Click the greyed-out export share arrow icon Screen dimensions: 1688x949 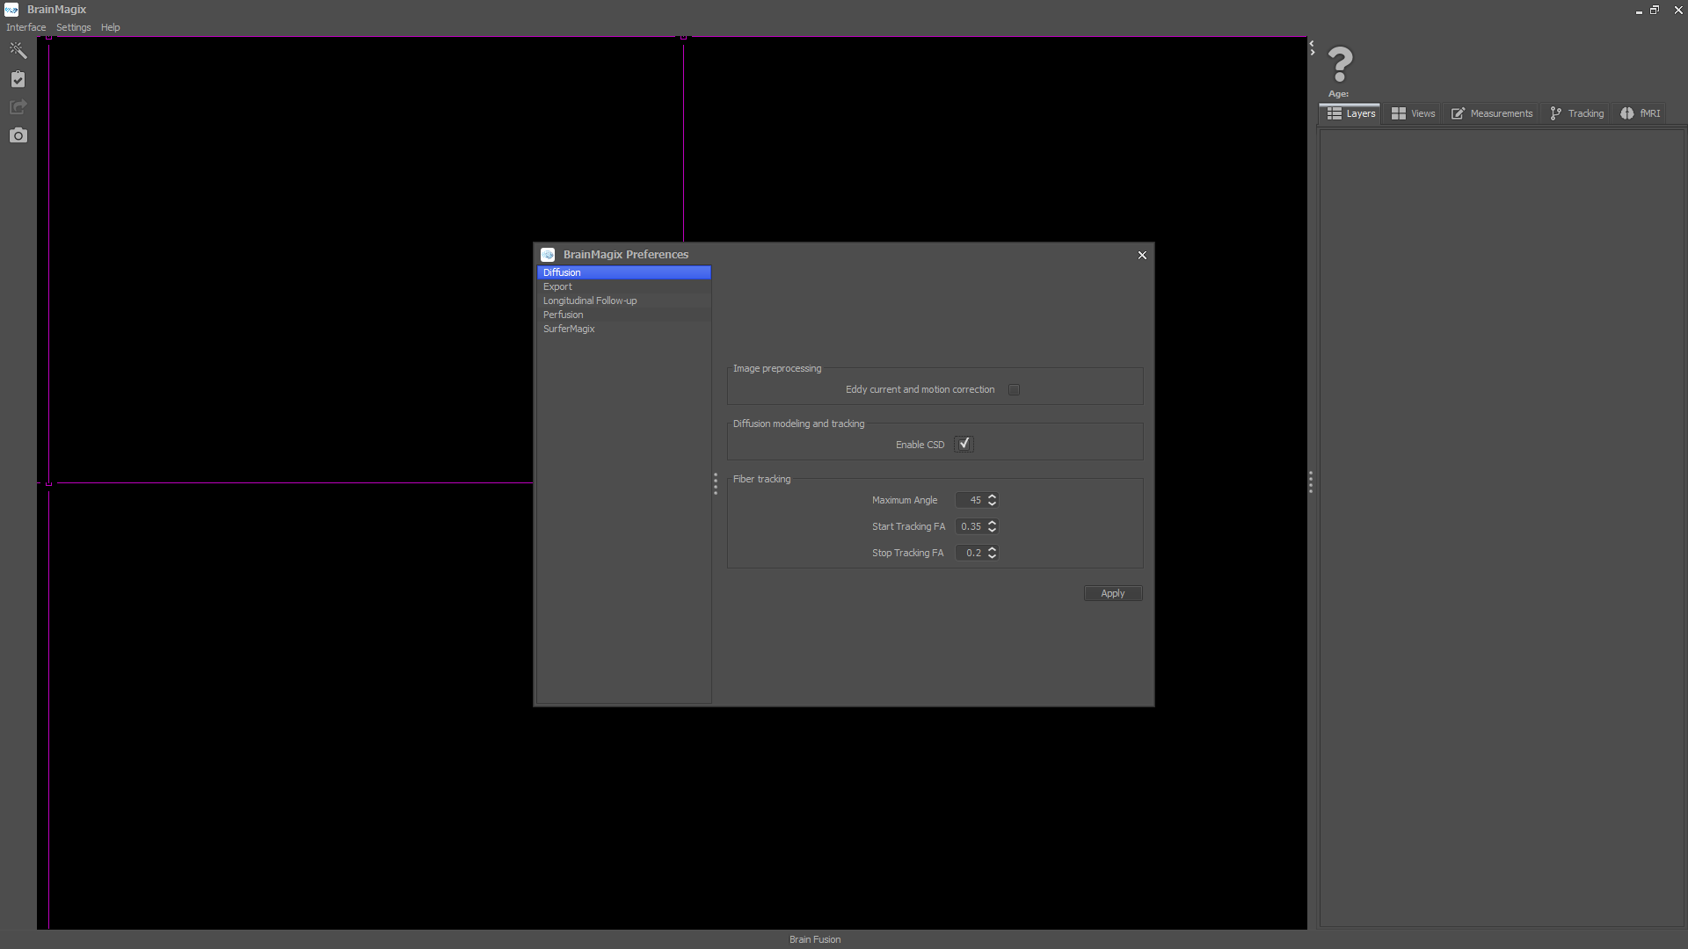[18, 107]
